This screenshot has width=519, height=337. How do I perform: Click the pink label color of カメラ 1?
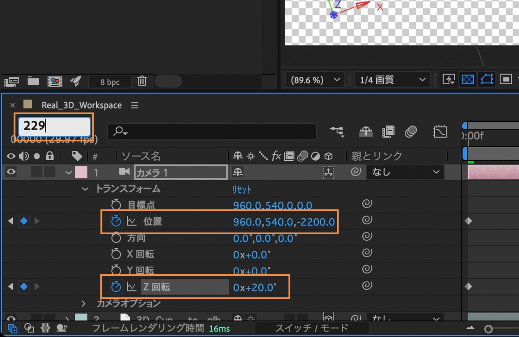[x=81, y=172]
